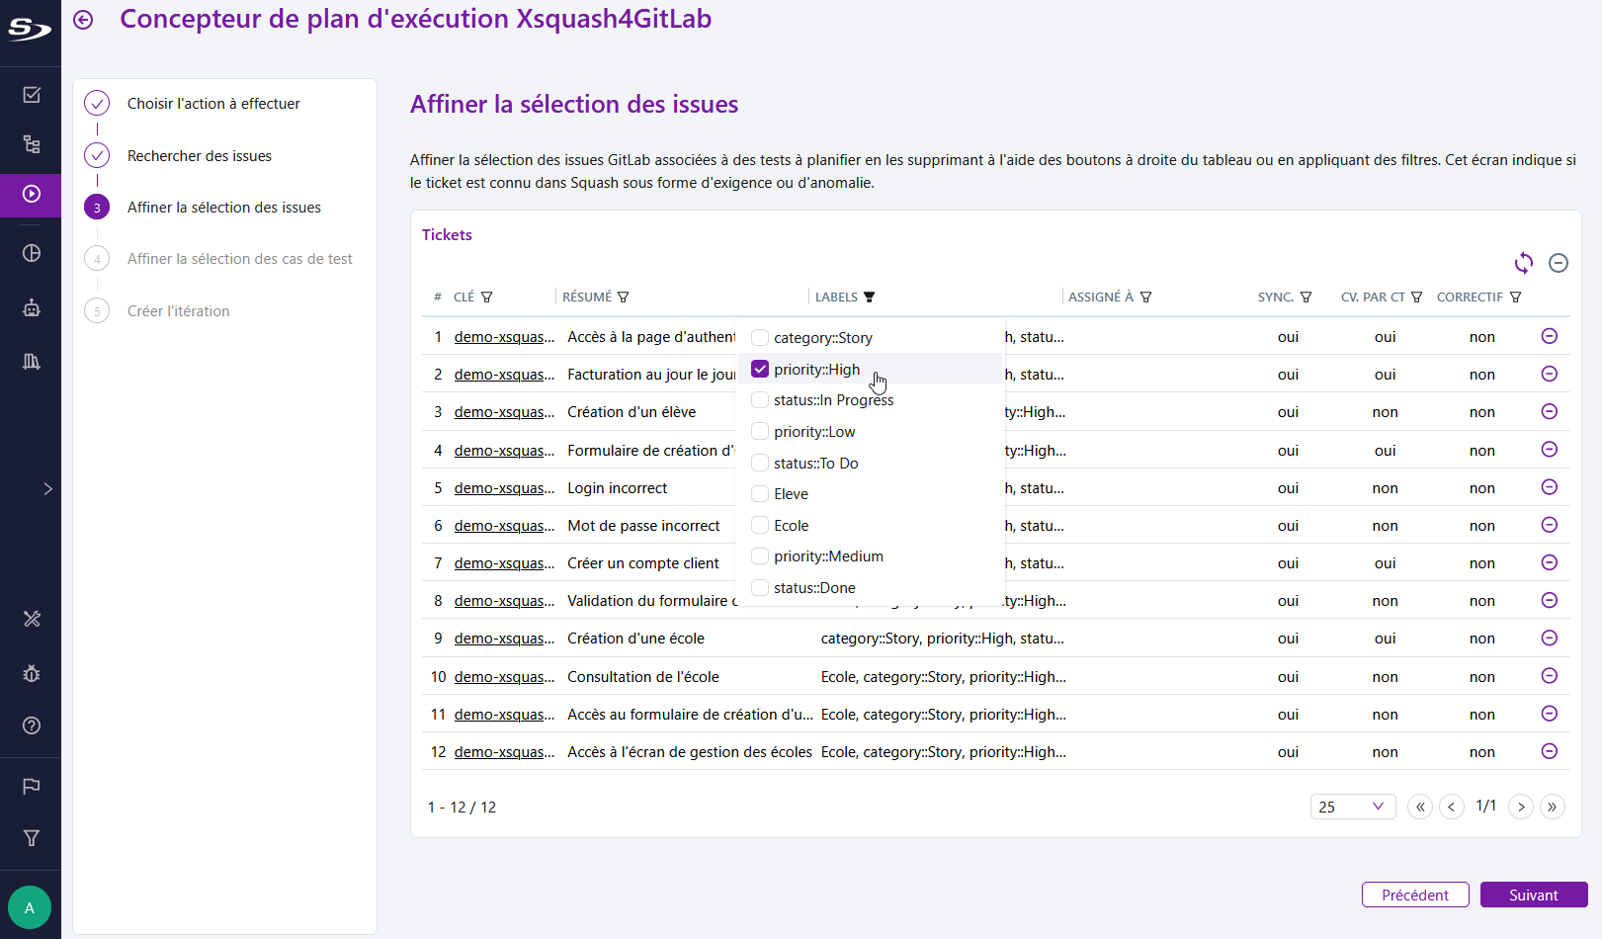Go to step 'Choisir l'action à effectuer'
The width and height of the screenshot is (1602, 939).
point(213,104)
